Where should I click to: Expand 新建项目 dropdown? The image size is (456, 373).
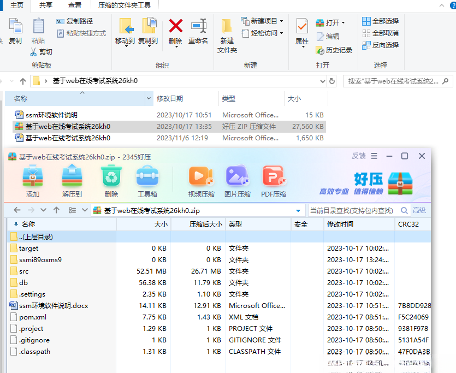pyautogui.click(x=281, y=21)
